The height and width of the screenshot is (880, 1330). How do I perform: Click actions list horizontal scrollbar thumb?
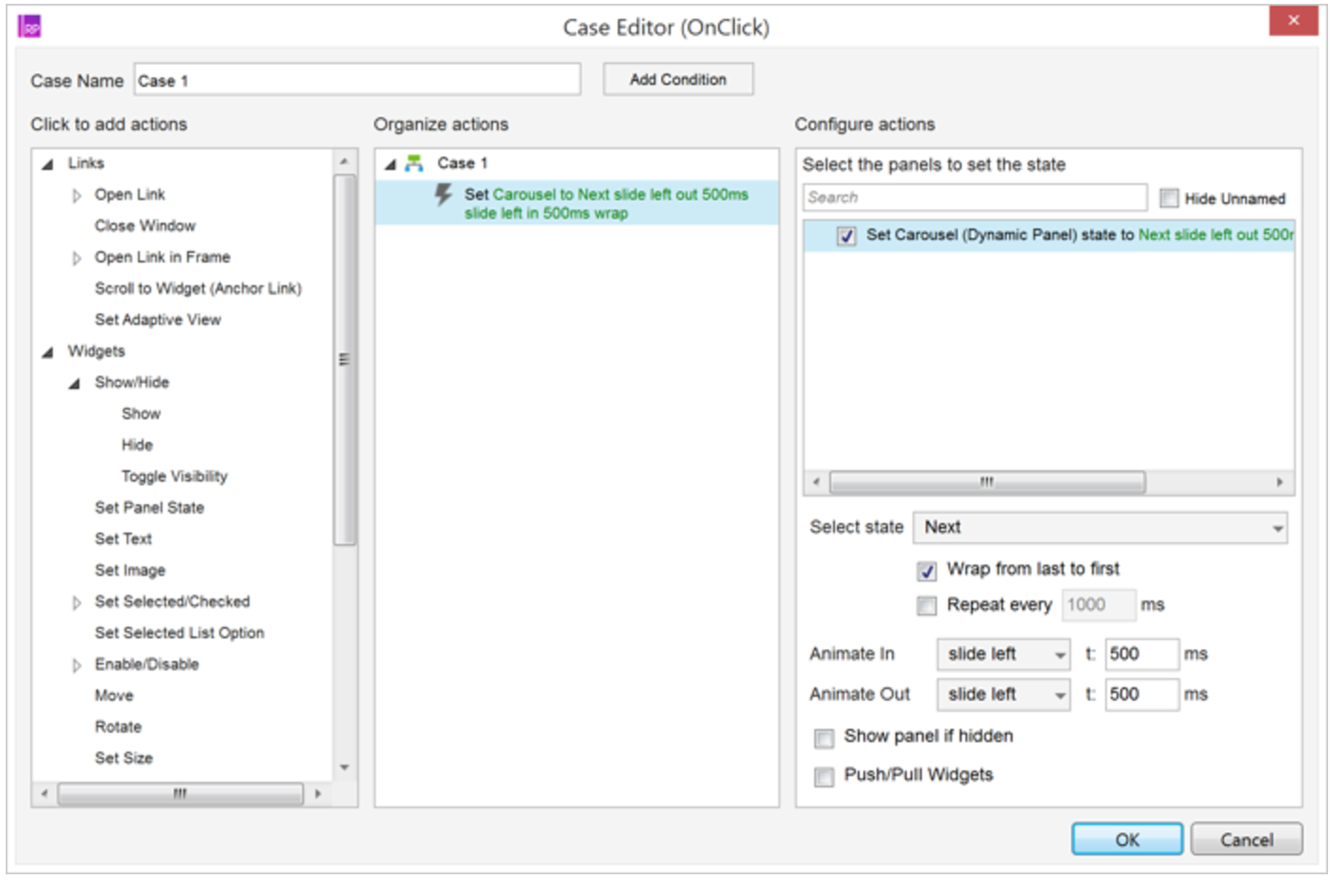point(179,794)
